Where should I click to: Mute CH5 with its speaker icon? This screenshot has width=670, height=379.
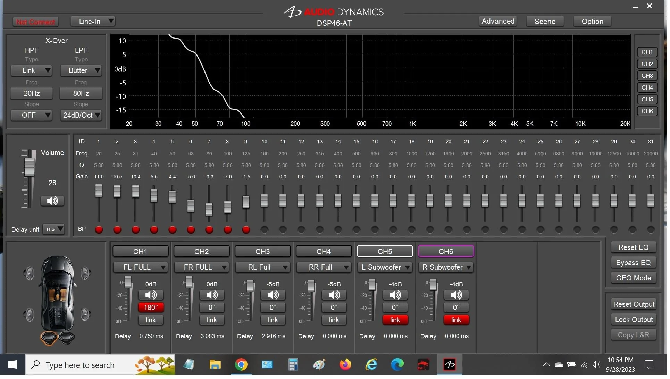395,296
